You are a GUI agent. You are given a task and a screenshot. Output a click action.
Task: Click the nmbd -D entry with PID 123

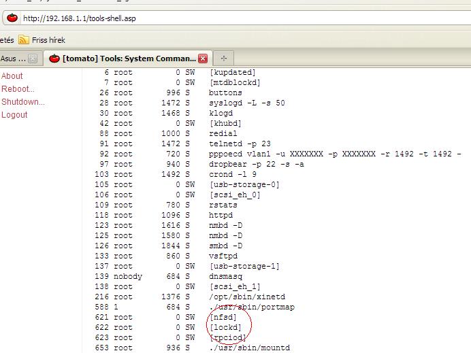[x=225, y=225]
